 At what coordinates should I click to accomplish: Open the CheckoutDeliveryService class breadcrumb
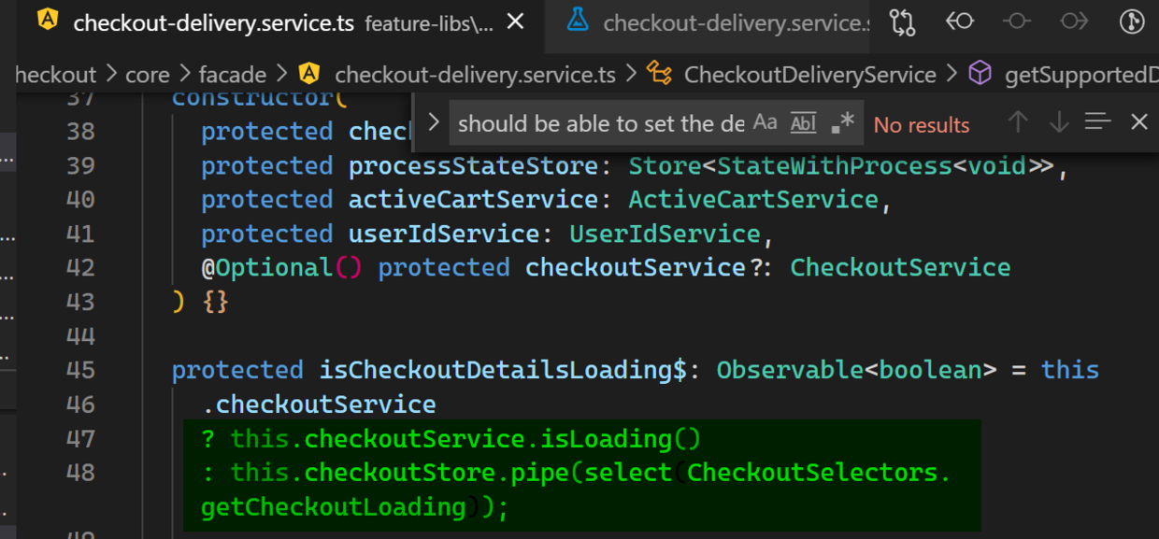tap(810, 75)
